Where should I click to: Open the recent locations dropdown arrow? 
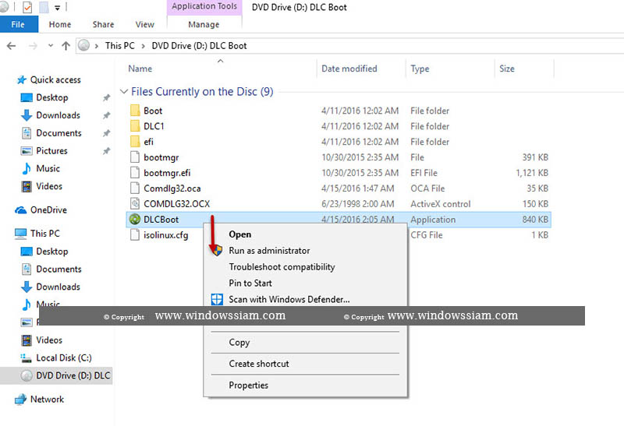(51, 46)
